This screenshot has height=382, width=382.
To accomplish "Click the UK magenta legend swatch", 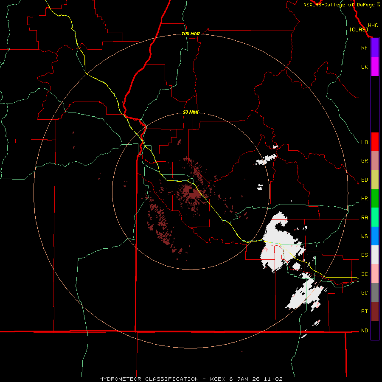I will pyautogui.click(x=375, y=67).
